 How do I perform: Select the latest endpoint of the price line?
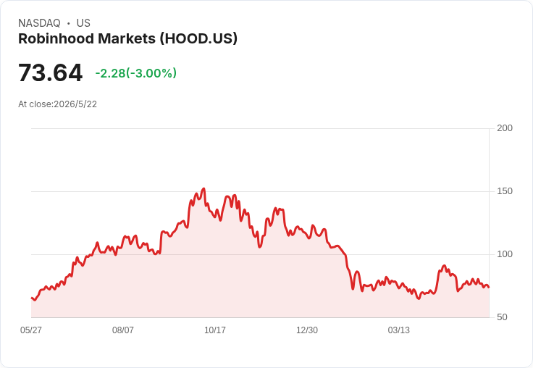(x=489, y=288)
